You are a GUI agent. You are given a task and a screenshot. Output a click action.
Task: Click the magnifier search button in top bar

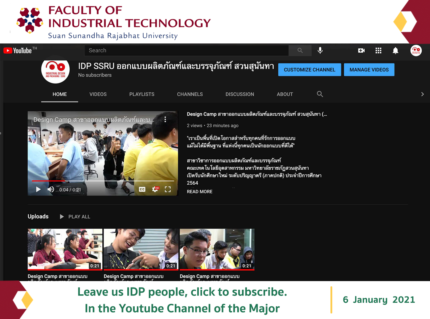click(300, 50)
